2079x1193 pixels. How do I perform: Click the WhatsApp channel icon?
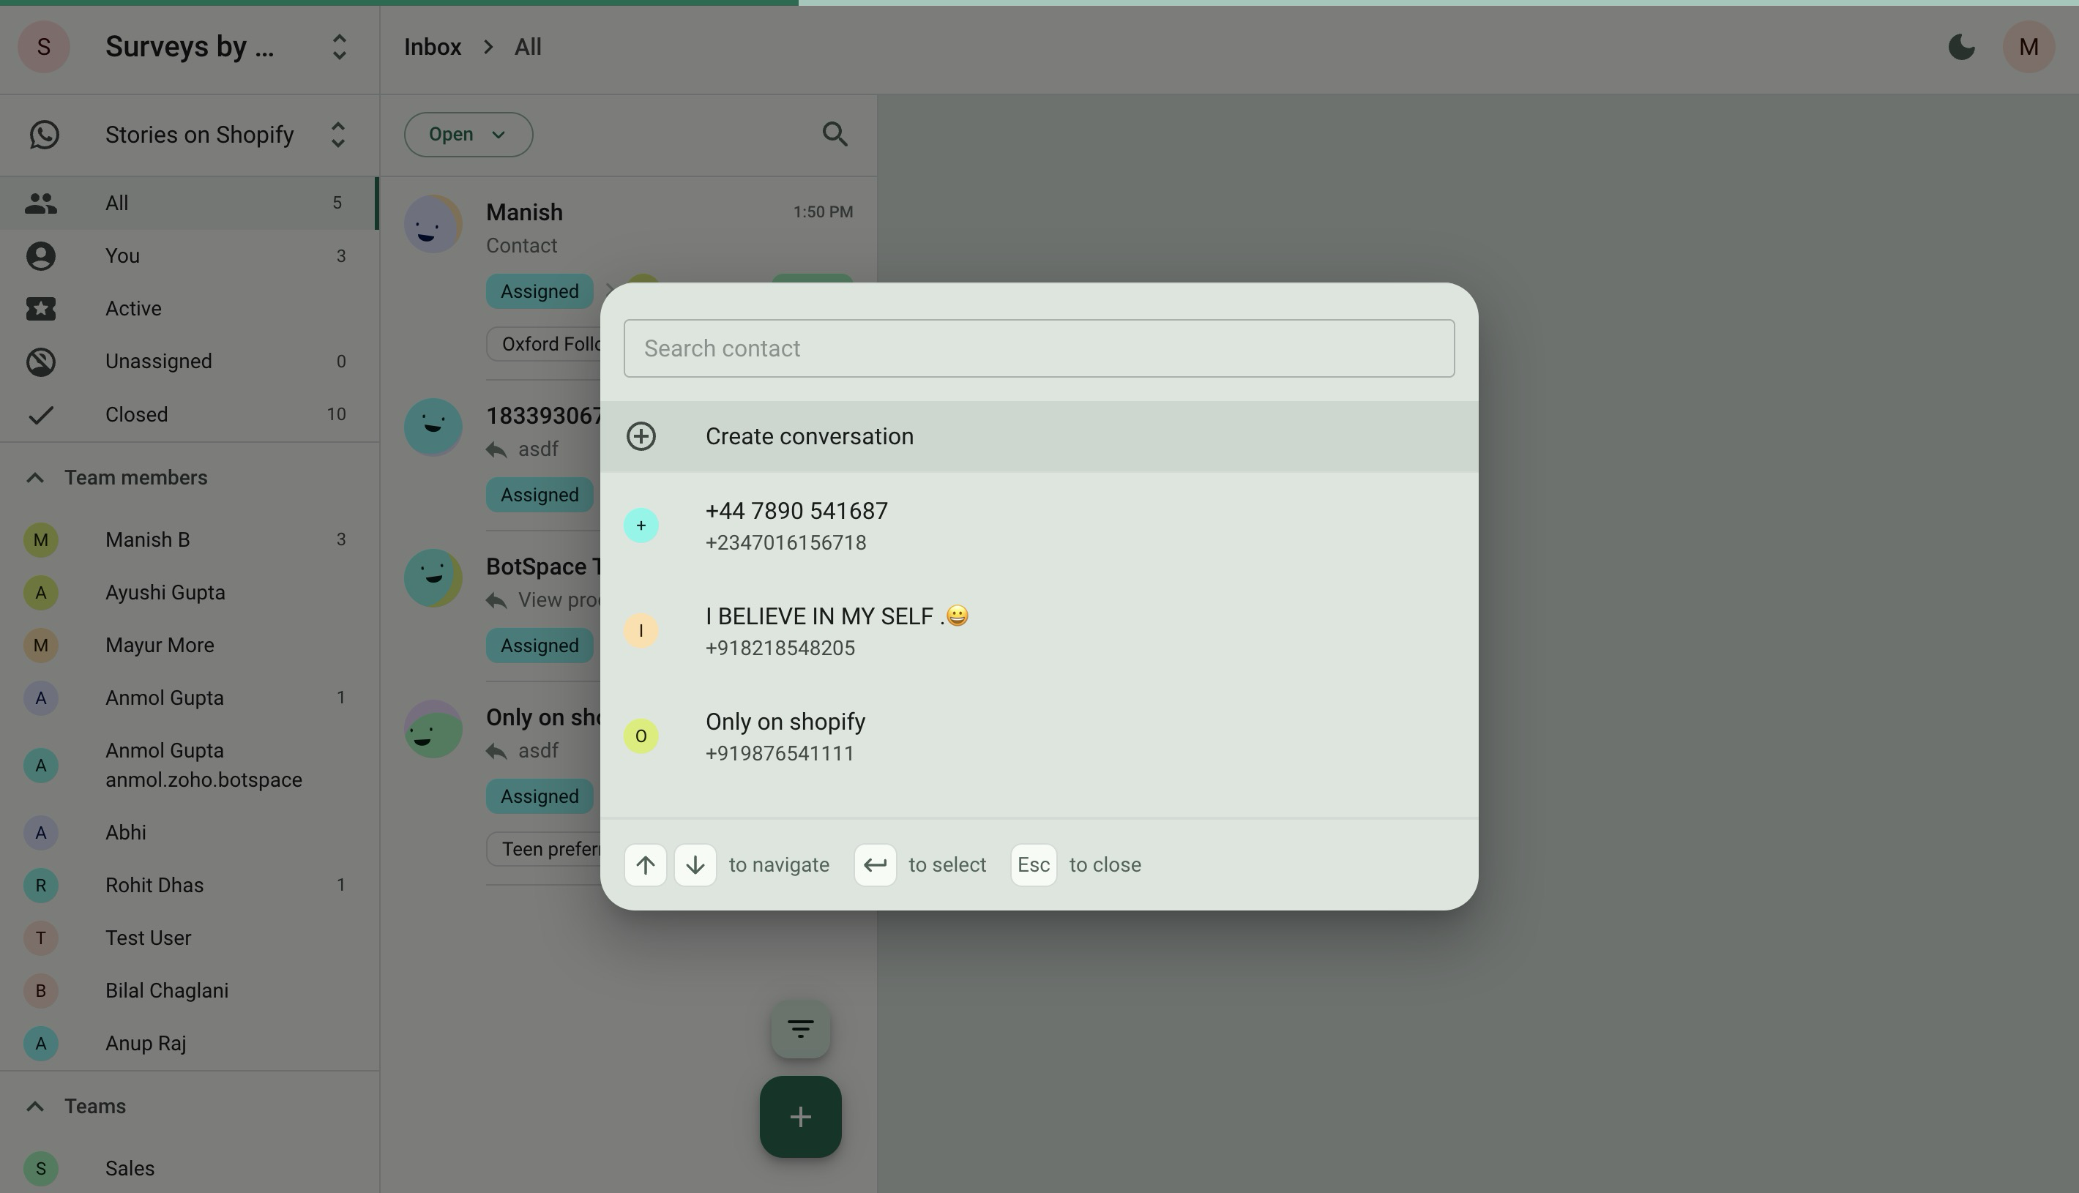pyautogui.click(x=44, y=135)
